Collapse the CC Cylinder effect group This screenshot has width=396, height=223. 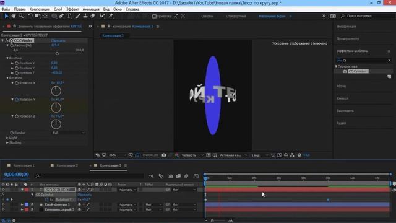click(2, 40)
